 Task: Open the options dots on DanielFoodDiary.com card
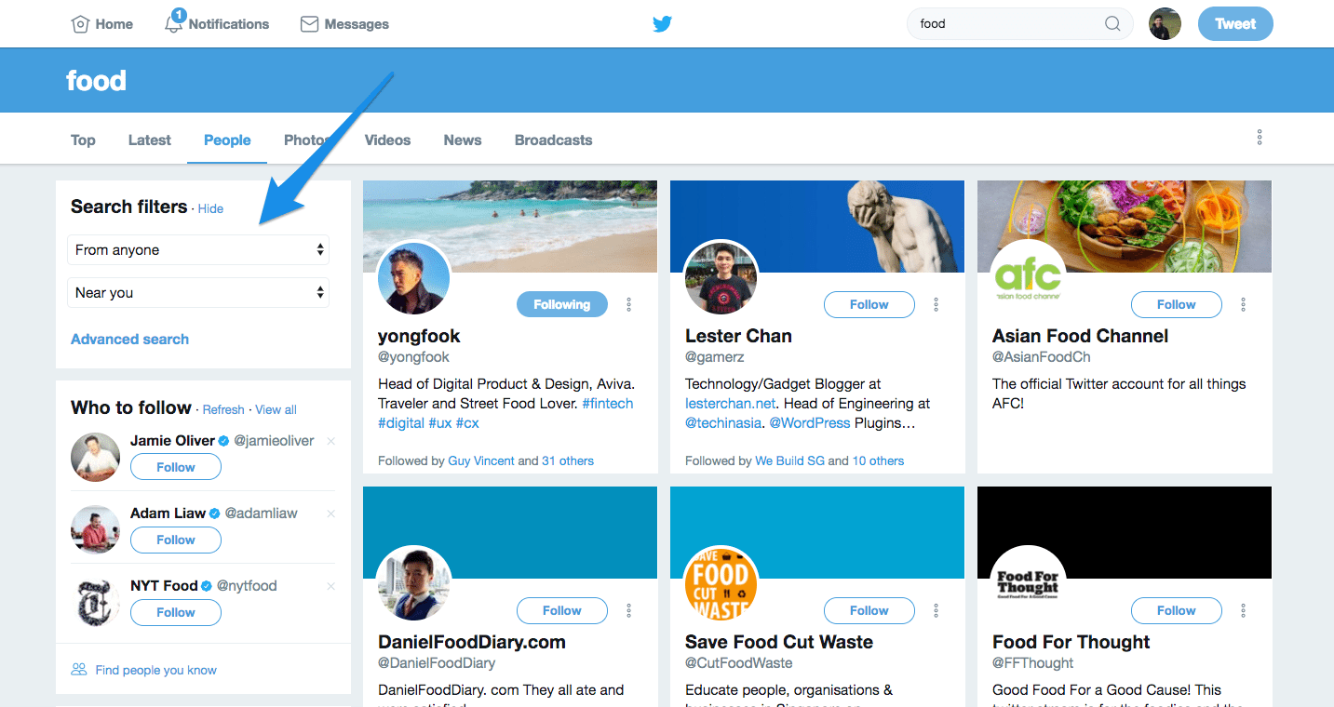(629, 610)
